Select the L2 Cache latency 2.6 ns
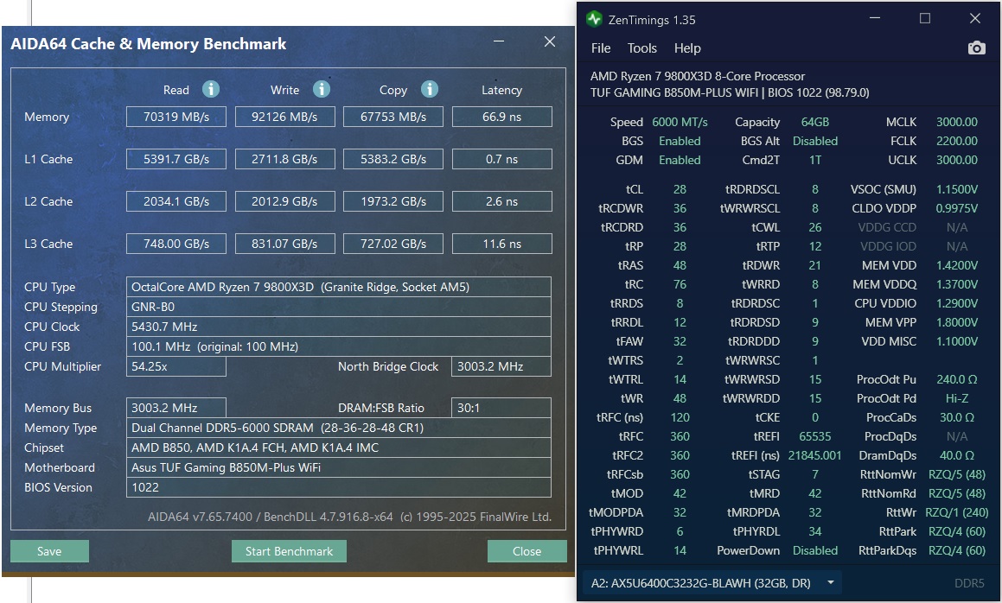 point(501,201)
